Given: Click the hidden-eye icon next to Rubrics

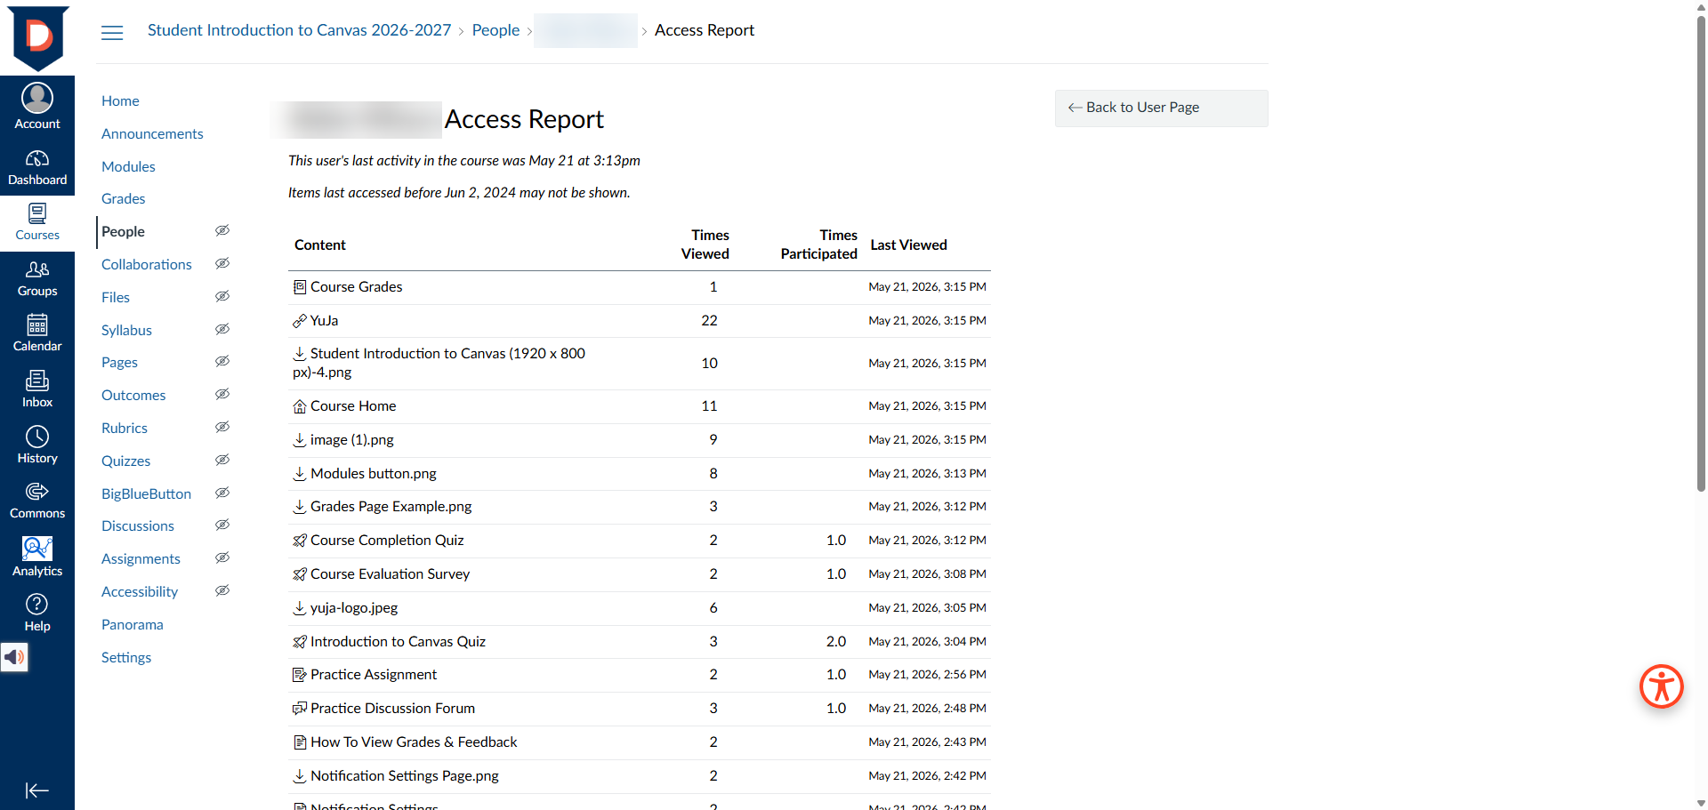Looking at the screenshot, I should 222,427.
